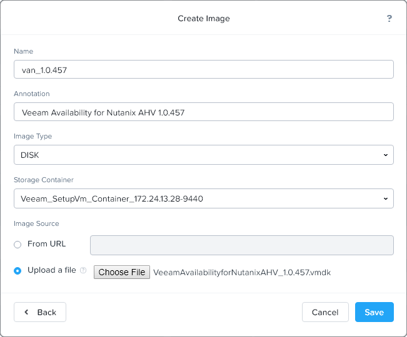Open the help question mark icon
407x337 pixels.
point(389,18)
